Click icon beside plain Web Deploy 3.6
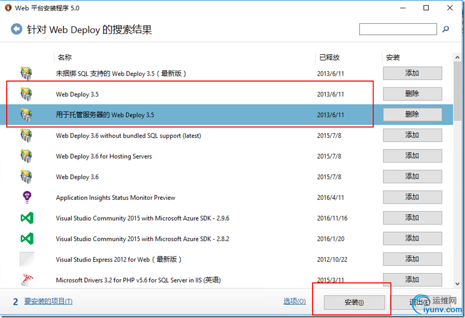Image resolution: width=465 pixels, height=318 pixels. click(x=26, y=177)
